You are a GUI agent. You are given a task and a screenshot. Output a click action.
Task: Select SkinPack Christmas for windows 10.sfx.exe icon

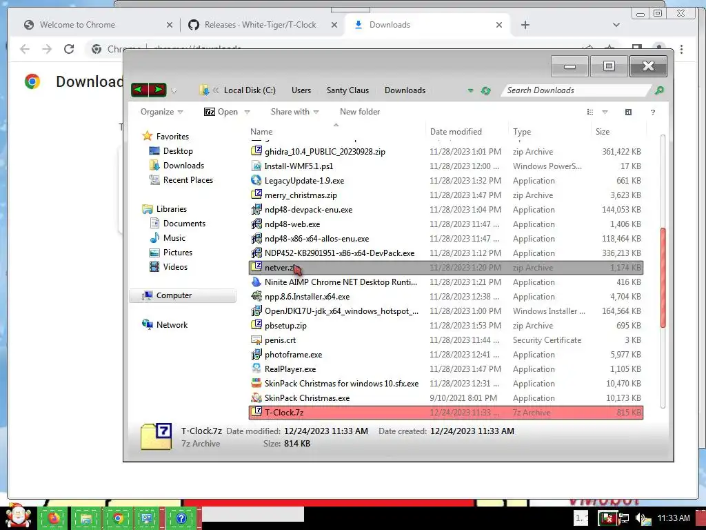coord(256,383)
